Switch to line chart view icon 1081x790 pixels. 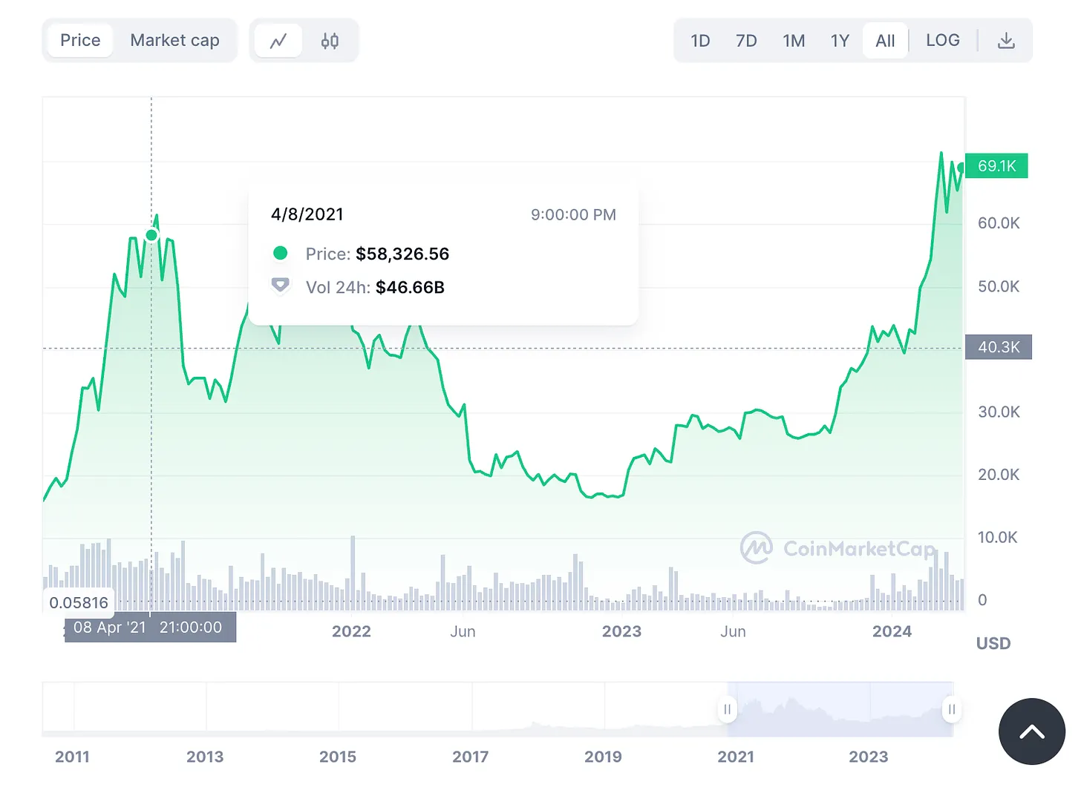tap(278, 41)
